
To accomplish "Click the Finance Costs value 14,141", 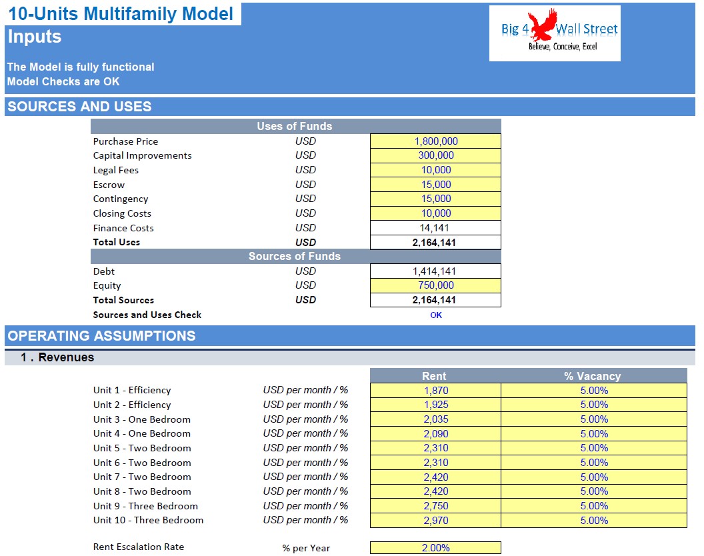I will click(x=435, y=228).
